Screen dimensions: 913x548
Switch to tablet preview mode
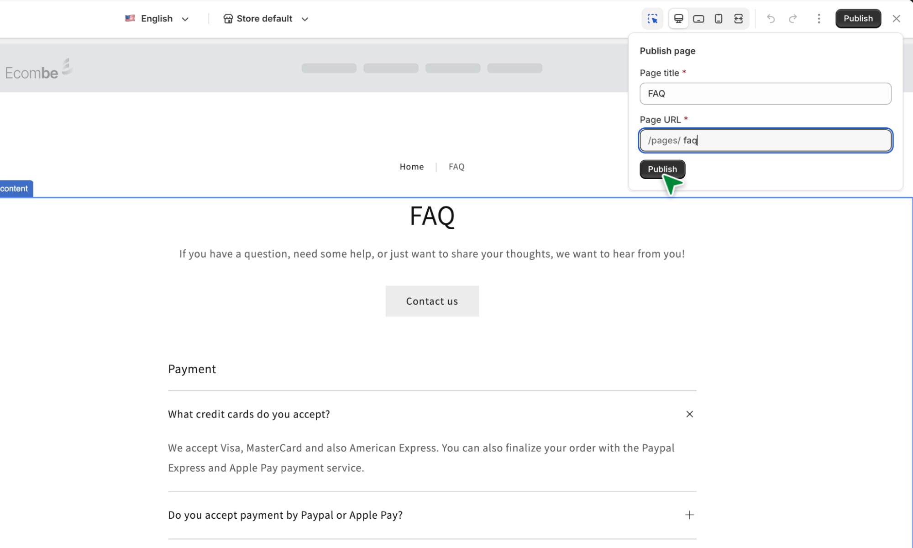(698, 19)
